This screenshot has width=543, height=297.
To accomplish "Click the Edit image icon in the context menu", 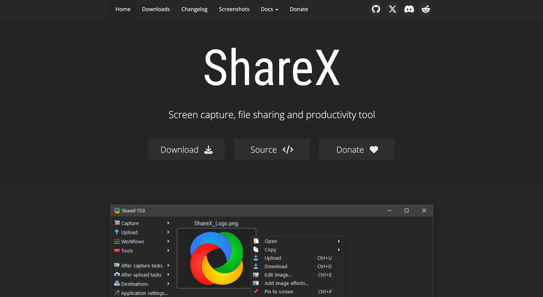I will (x=256, y=275).
